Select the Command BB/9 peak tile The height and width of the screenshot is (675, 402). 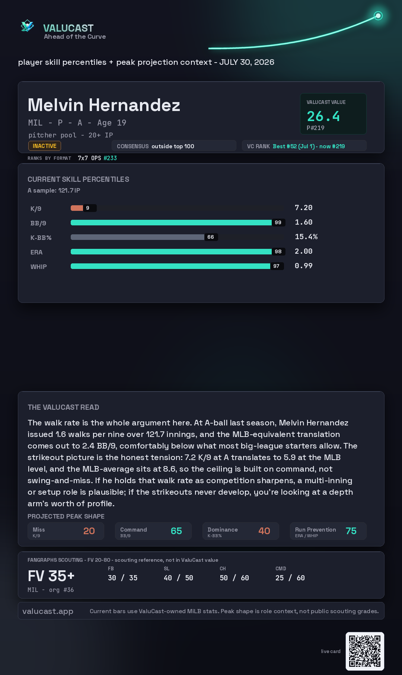153,531
